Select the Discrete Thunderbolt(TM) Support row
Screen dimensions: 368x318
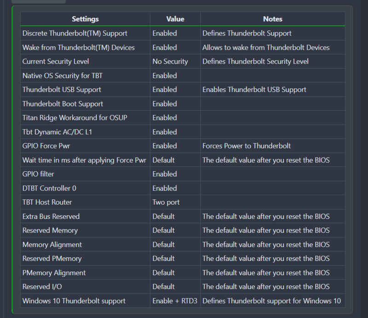coord(69,33)
